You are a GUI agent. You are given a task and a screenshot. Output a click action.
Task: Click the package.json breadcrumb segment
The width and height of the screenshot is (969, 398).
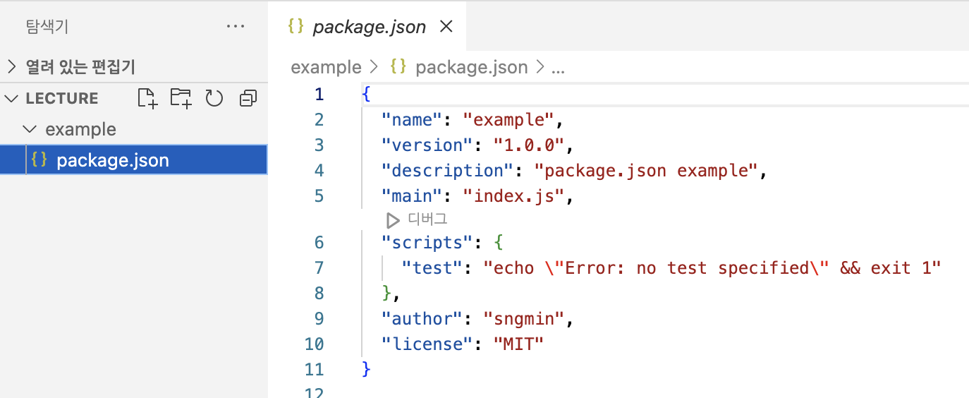(471, 68)
